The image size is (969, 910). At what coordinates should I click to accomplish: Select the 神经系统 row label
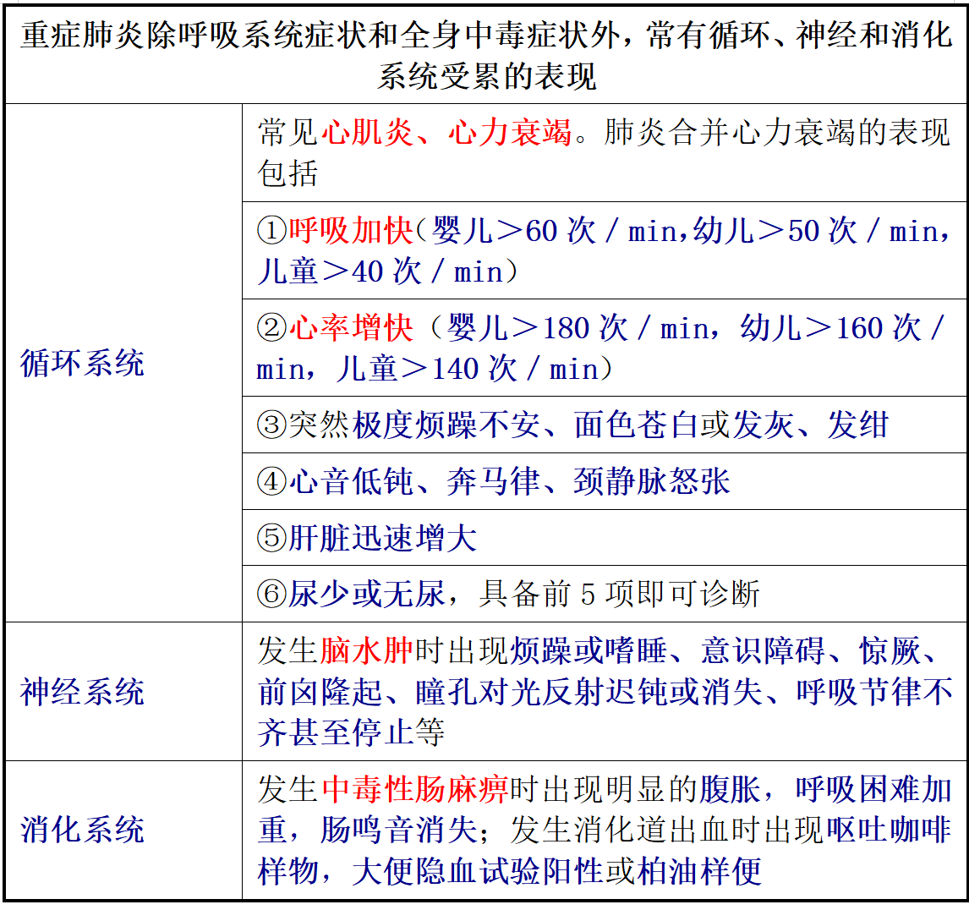(x=82, y=692)
